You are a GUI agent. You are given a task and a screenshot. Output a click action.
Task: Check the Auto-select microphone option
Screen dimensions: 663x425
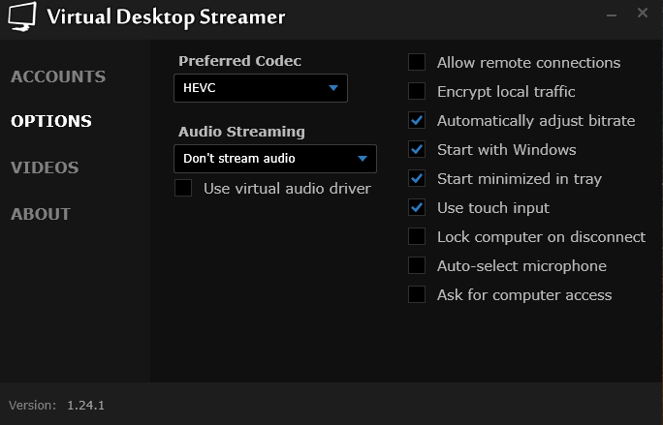pos(417,266)
